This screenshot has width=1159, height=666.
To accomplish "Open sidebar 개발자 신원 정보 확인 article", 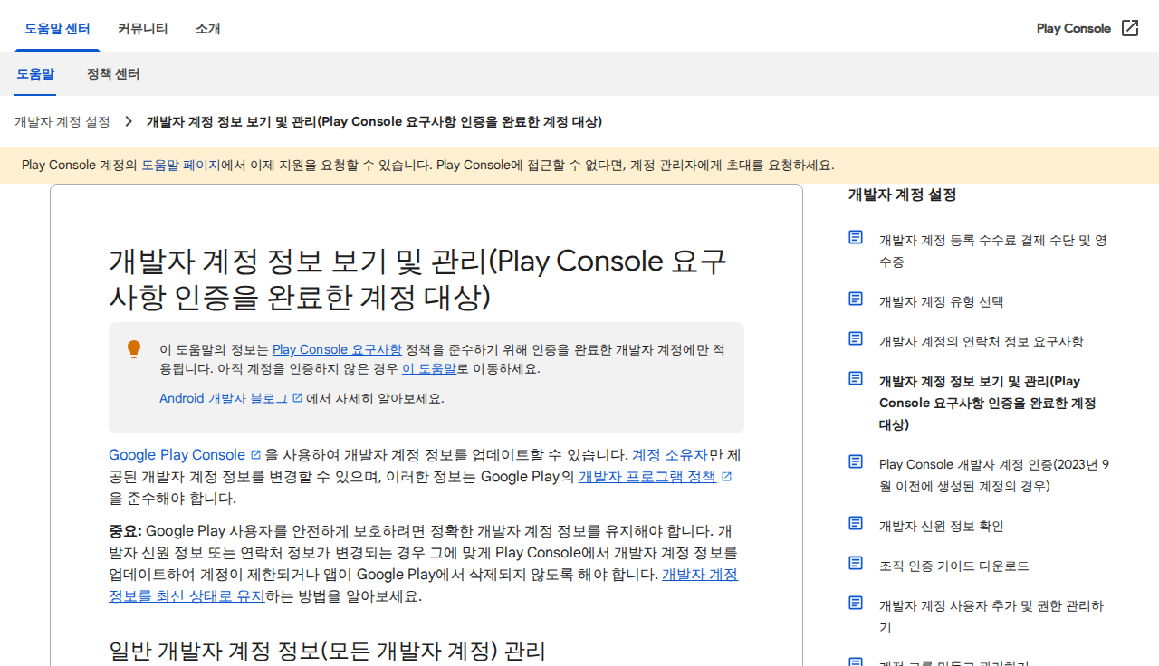I will (942, 526).
